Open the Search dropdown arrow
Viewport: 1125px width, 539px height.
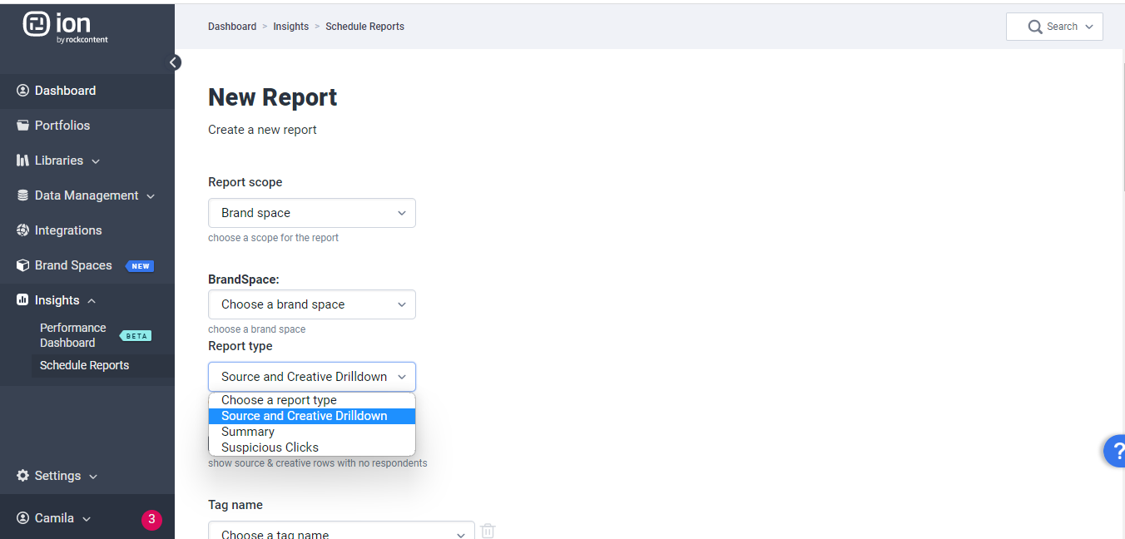coord(1089,27)
